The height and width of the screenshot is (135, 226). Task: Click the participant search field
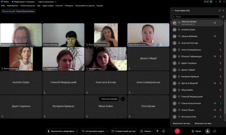(196, 17)
